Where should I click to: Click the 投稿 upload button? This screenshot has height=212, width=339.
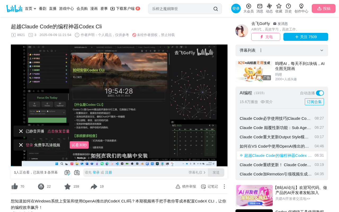324,8
